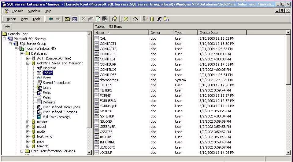
Task: Select the pubs database in tree
Action: tap(41, 141)
